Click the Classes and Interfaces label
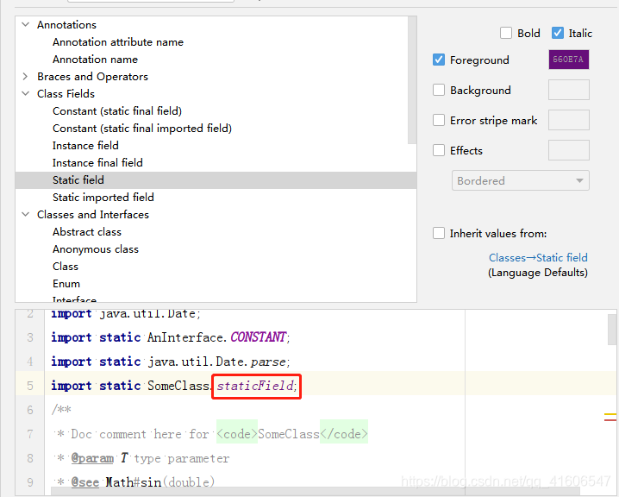This screenshot has width=619, height=497. click(x=93, y=215)
